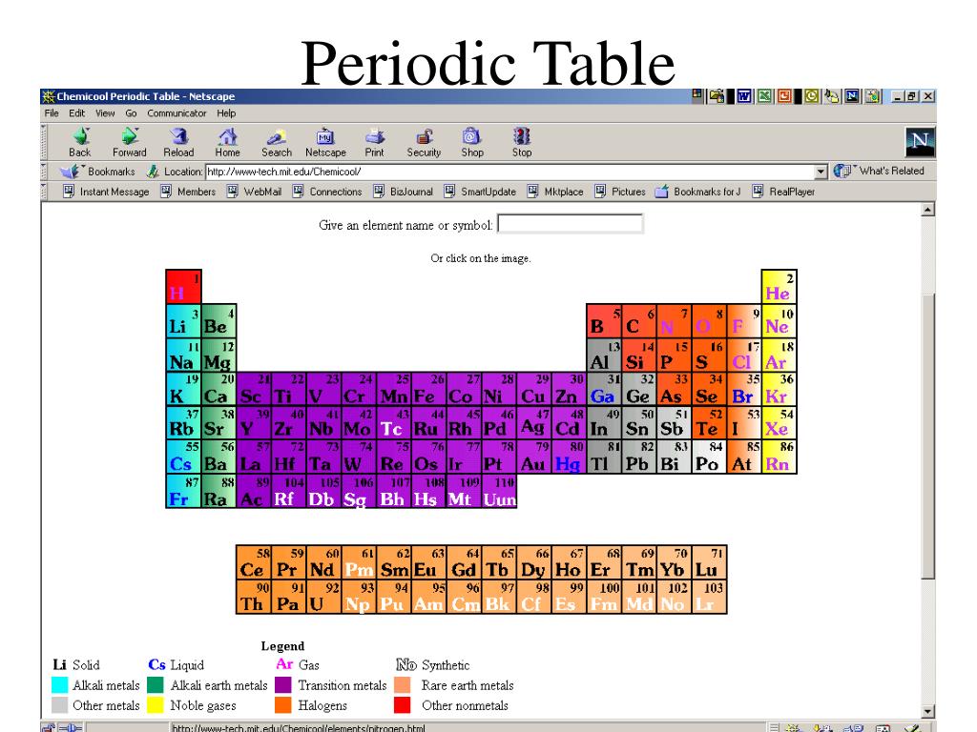This screenshot has height=732, width=977.
Task: Click the Lawrencium (Lr) cell
Action: click(x=709, y=597)
